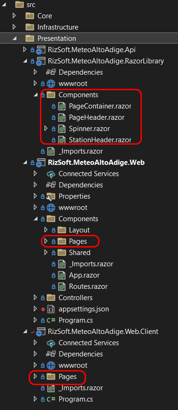Click the JSON braces icon beside appsettings.json
The image size is (178, 410).
click(x=51, y=309)
